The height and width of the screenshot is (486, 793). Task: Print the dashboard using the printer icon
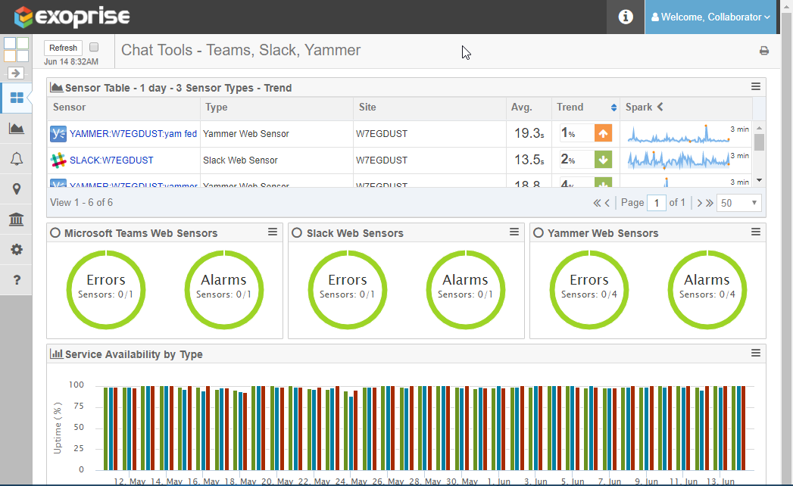[x=764, y=51]
